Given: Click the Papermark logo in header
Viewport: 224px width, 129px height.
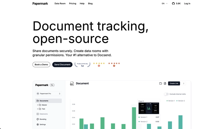Looking at the screenshot, I should pyautogui.click(x=40, y=4).
